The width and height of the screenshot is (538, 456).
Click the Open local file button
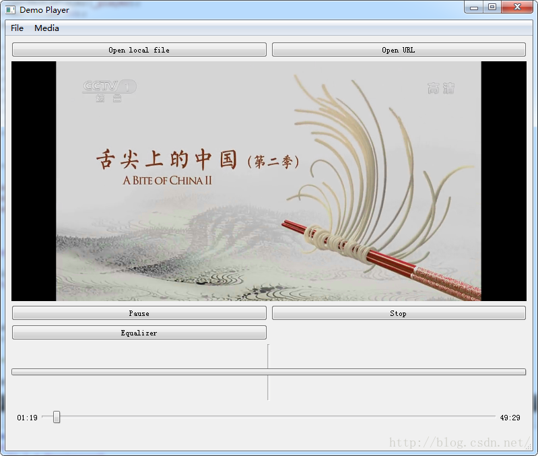(x=139, y=50)
